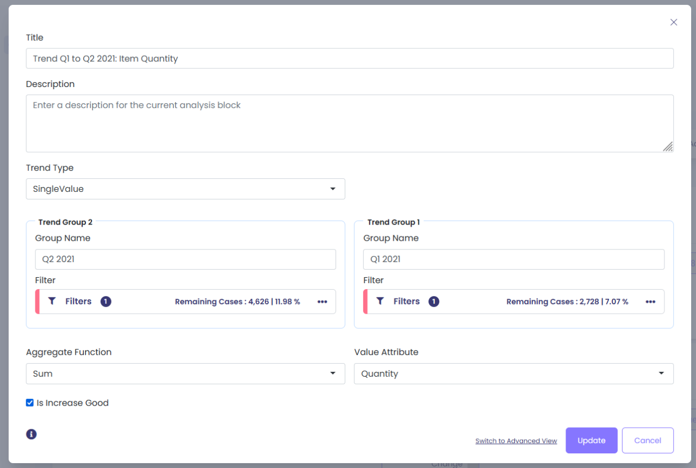Open the Trend Type dropdown

click(185, 189)
